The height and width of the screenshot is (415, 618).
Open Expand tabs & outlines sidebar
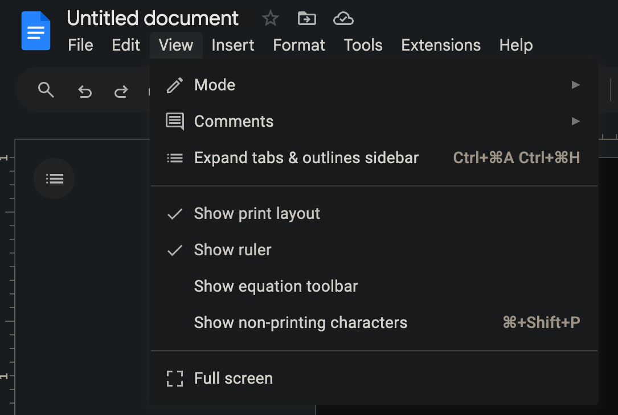[306, 157]
